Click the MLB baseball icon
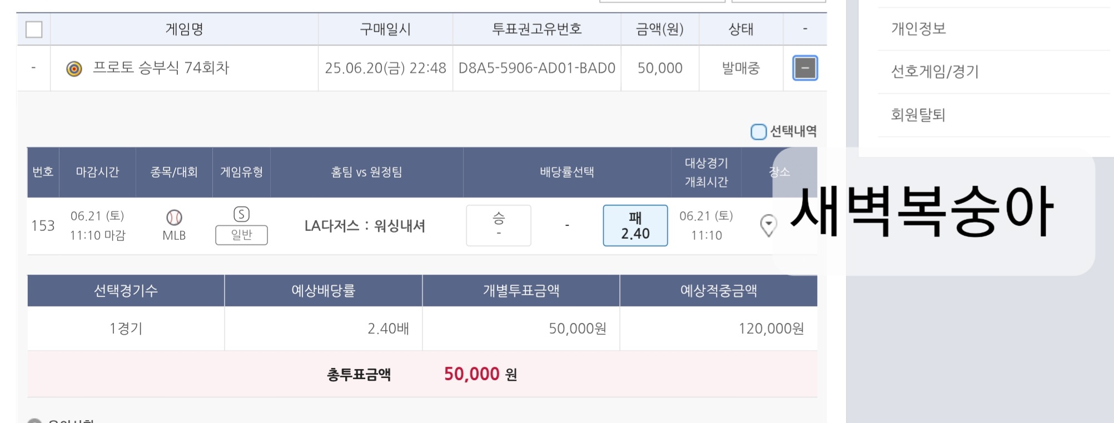The image size is (1114, 423). point(174,217)
